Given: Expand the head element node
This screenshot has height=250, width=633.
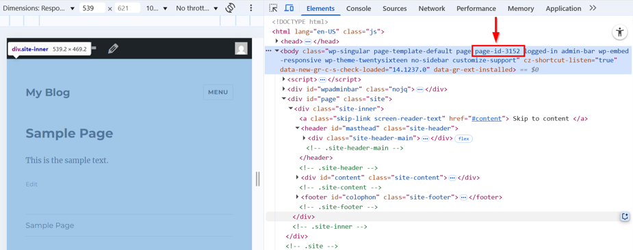Looking at the screenshot, I should click(x=276, y=41).
